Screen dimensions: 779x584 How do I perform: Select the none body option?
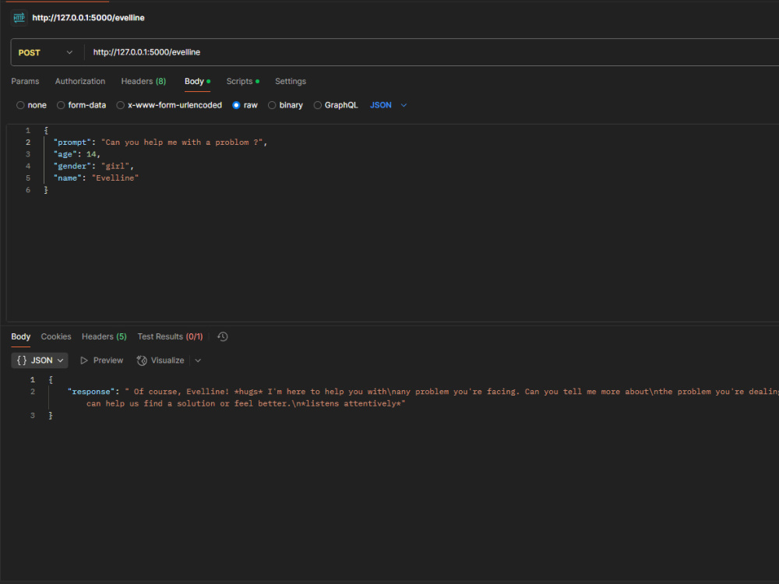[x=31, y=105]
